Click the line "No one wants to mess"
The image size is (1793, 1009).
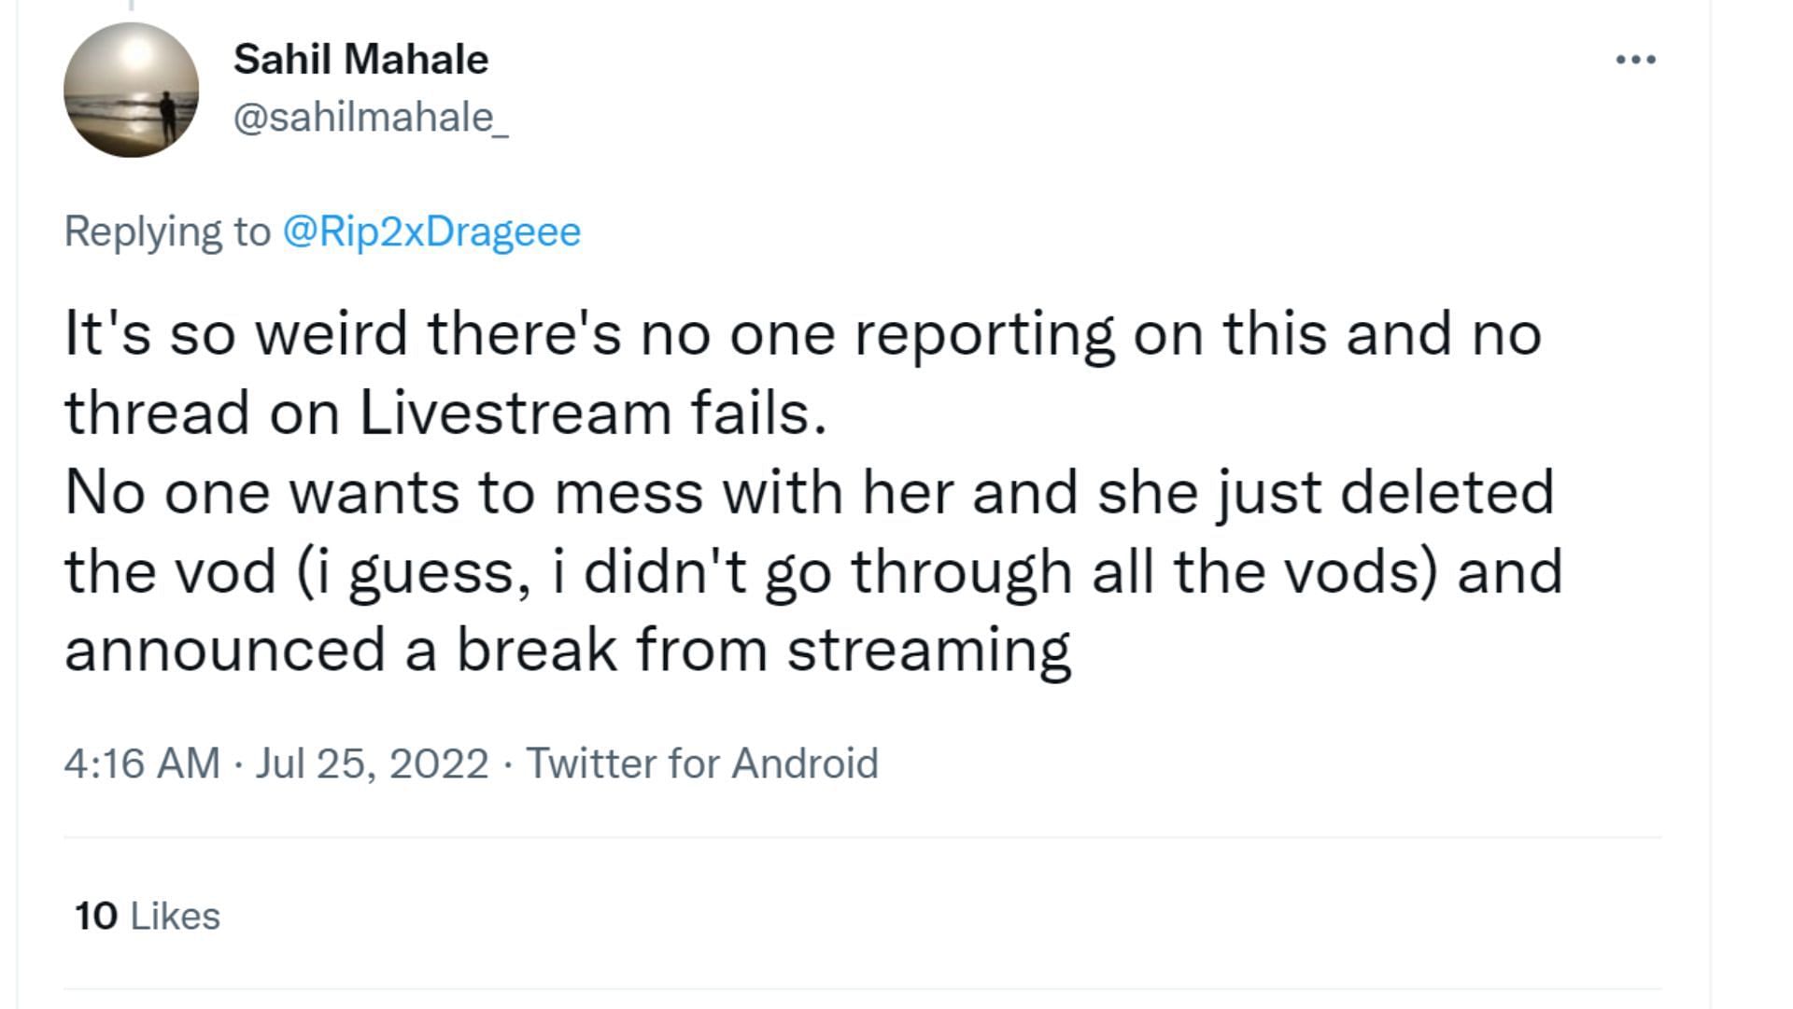pyautogui.click(x=808, y=492)
